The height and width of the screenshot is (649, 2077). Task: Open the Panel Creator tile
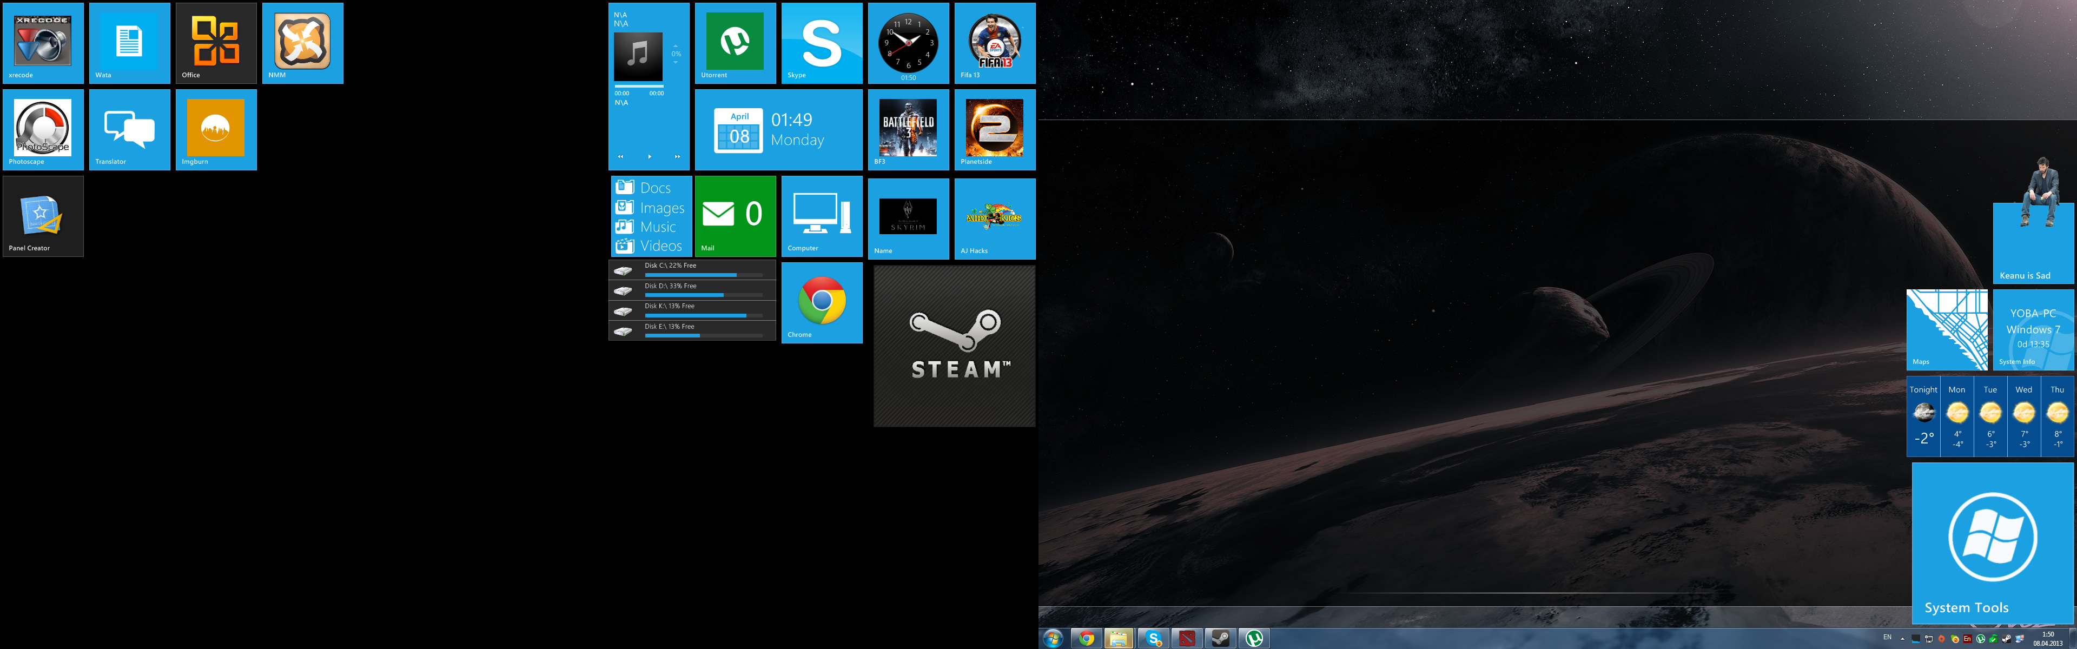[43, 216]
